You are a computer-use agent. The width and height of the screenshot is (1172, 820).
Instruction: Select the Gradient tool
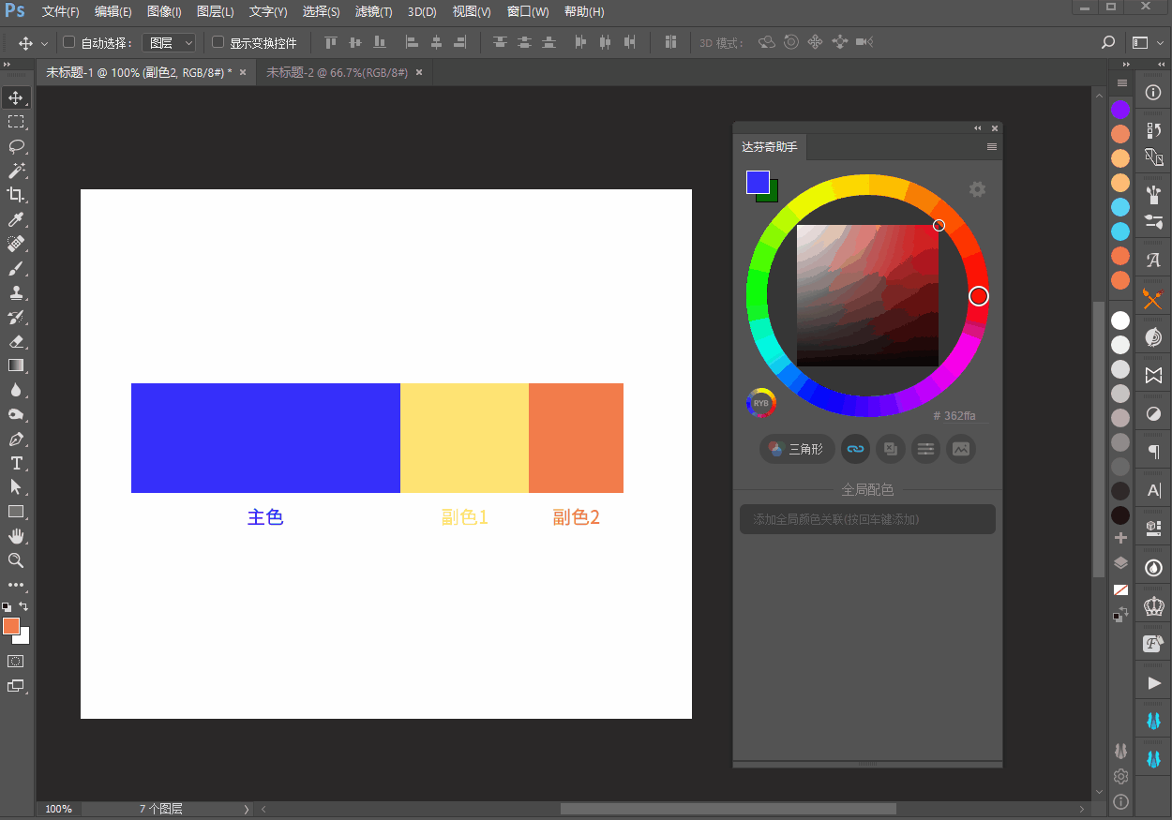point(16,365)
